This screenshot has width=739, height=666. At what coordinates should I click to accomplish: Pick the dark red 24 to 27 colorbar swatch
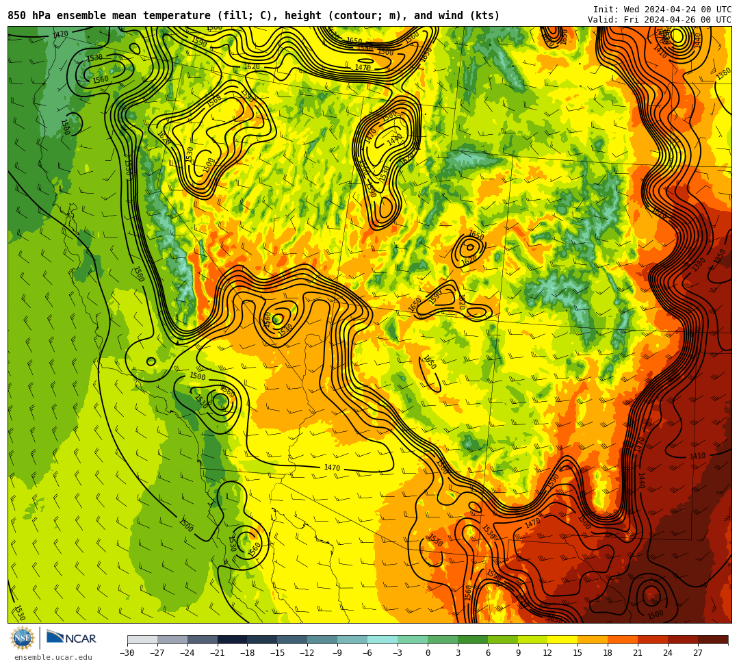click(684, 639)
